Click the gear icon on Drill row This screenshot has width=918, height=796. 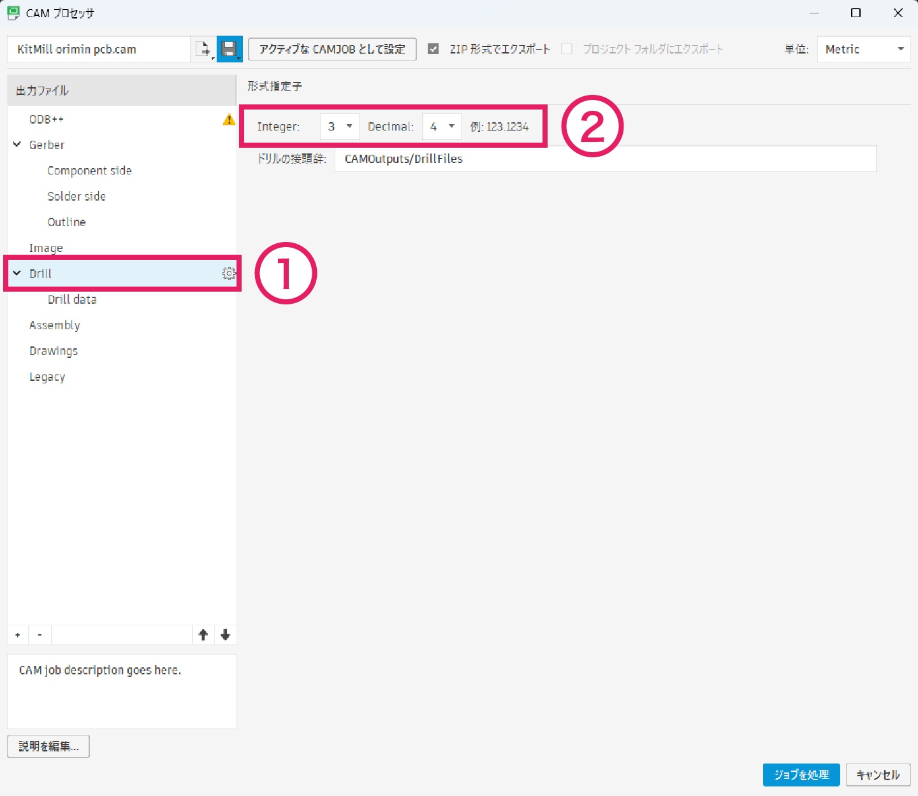228,273
